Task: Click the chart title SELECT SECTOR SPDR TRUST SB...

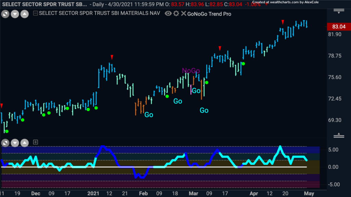Action: 45,4
